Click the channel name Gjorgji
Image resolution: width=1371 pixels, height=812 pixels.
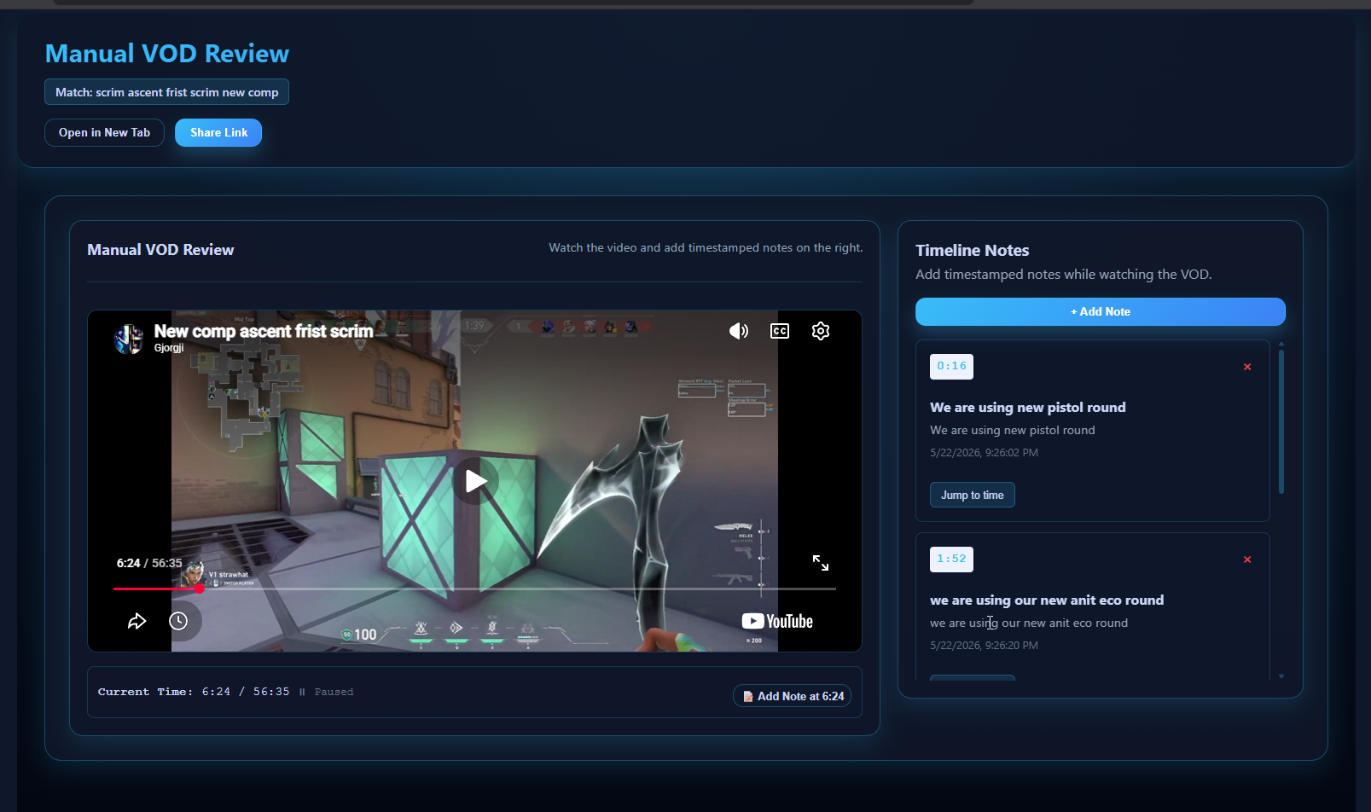point(169,348)
